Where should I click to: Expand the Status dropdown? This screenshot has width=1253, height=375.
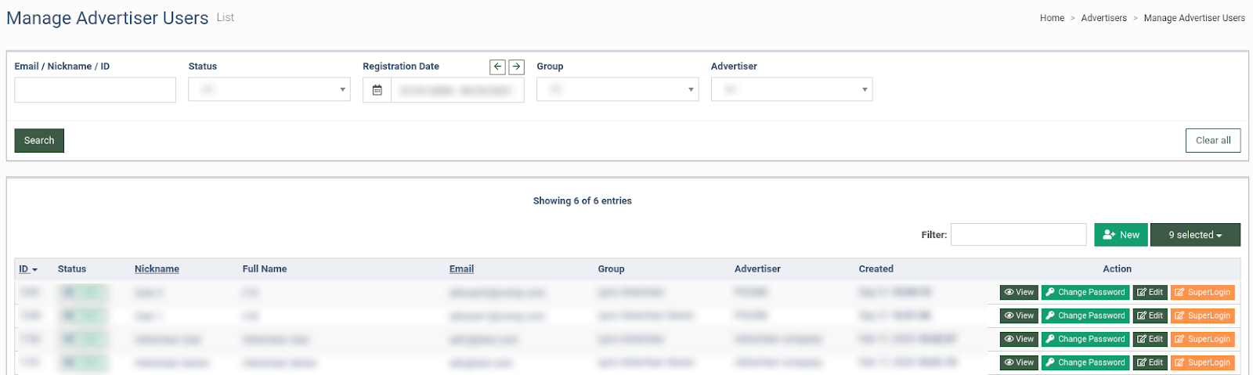pyautogui.click(x=269, y=89)
